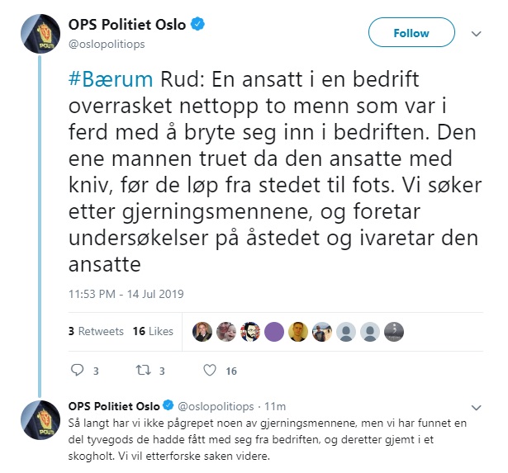Click the verified badge beside OPS Politiet Oslo

coord(198,26)
